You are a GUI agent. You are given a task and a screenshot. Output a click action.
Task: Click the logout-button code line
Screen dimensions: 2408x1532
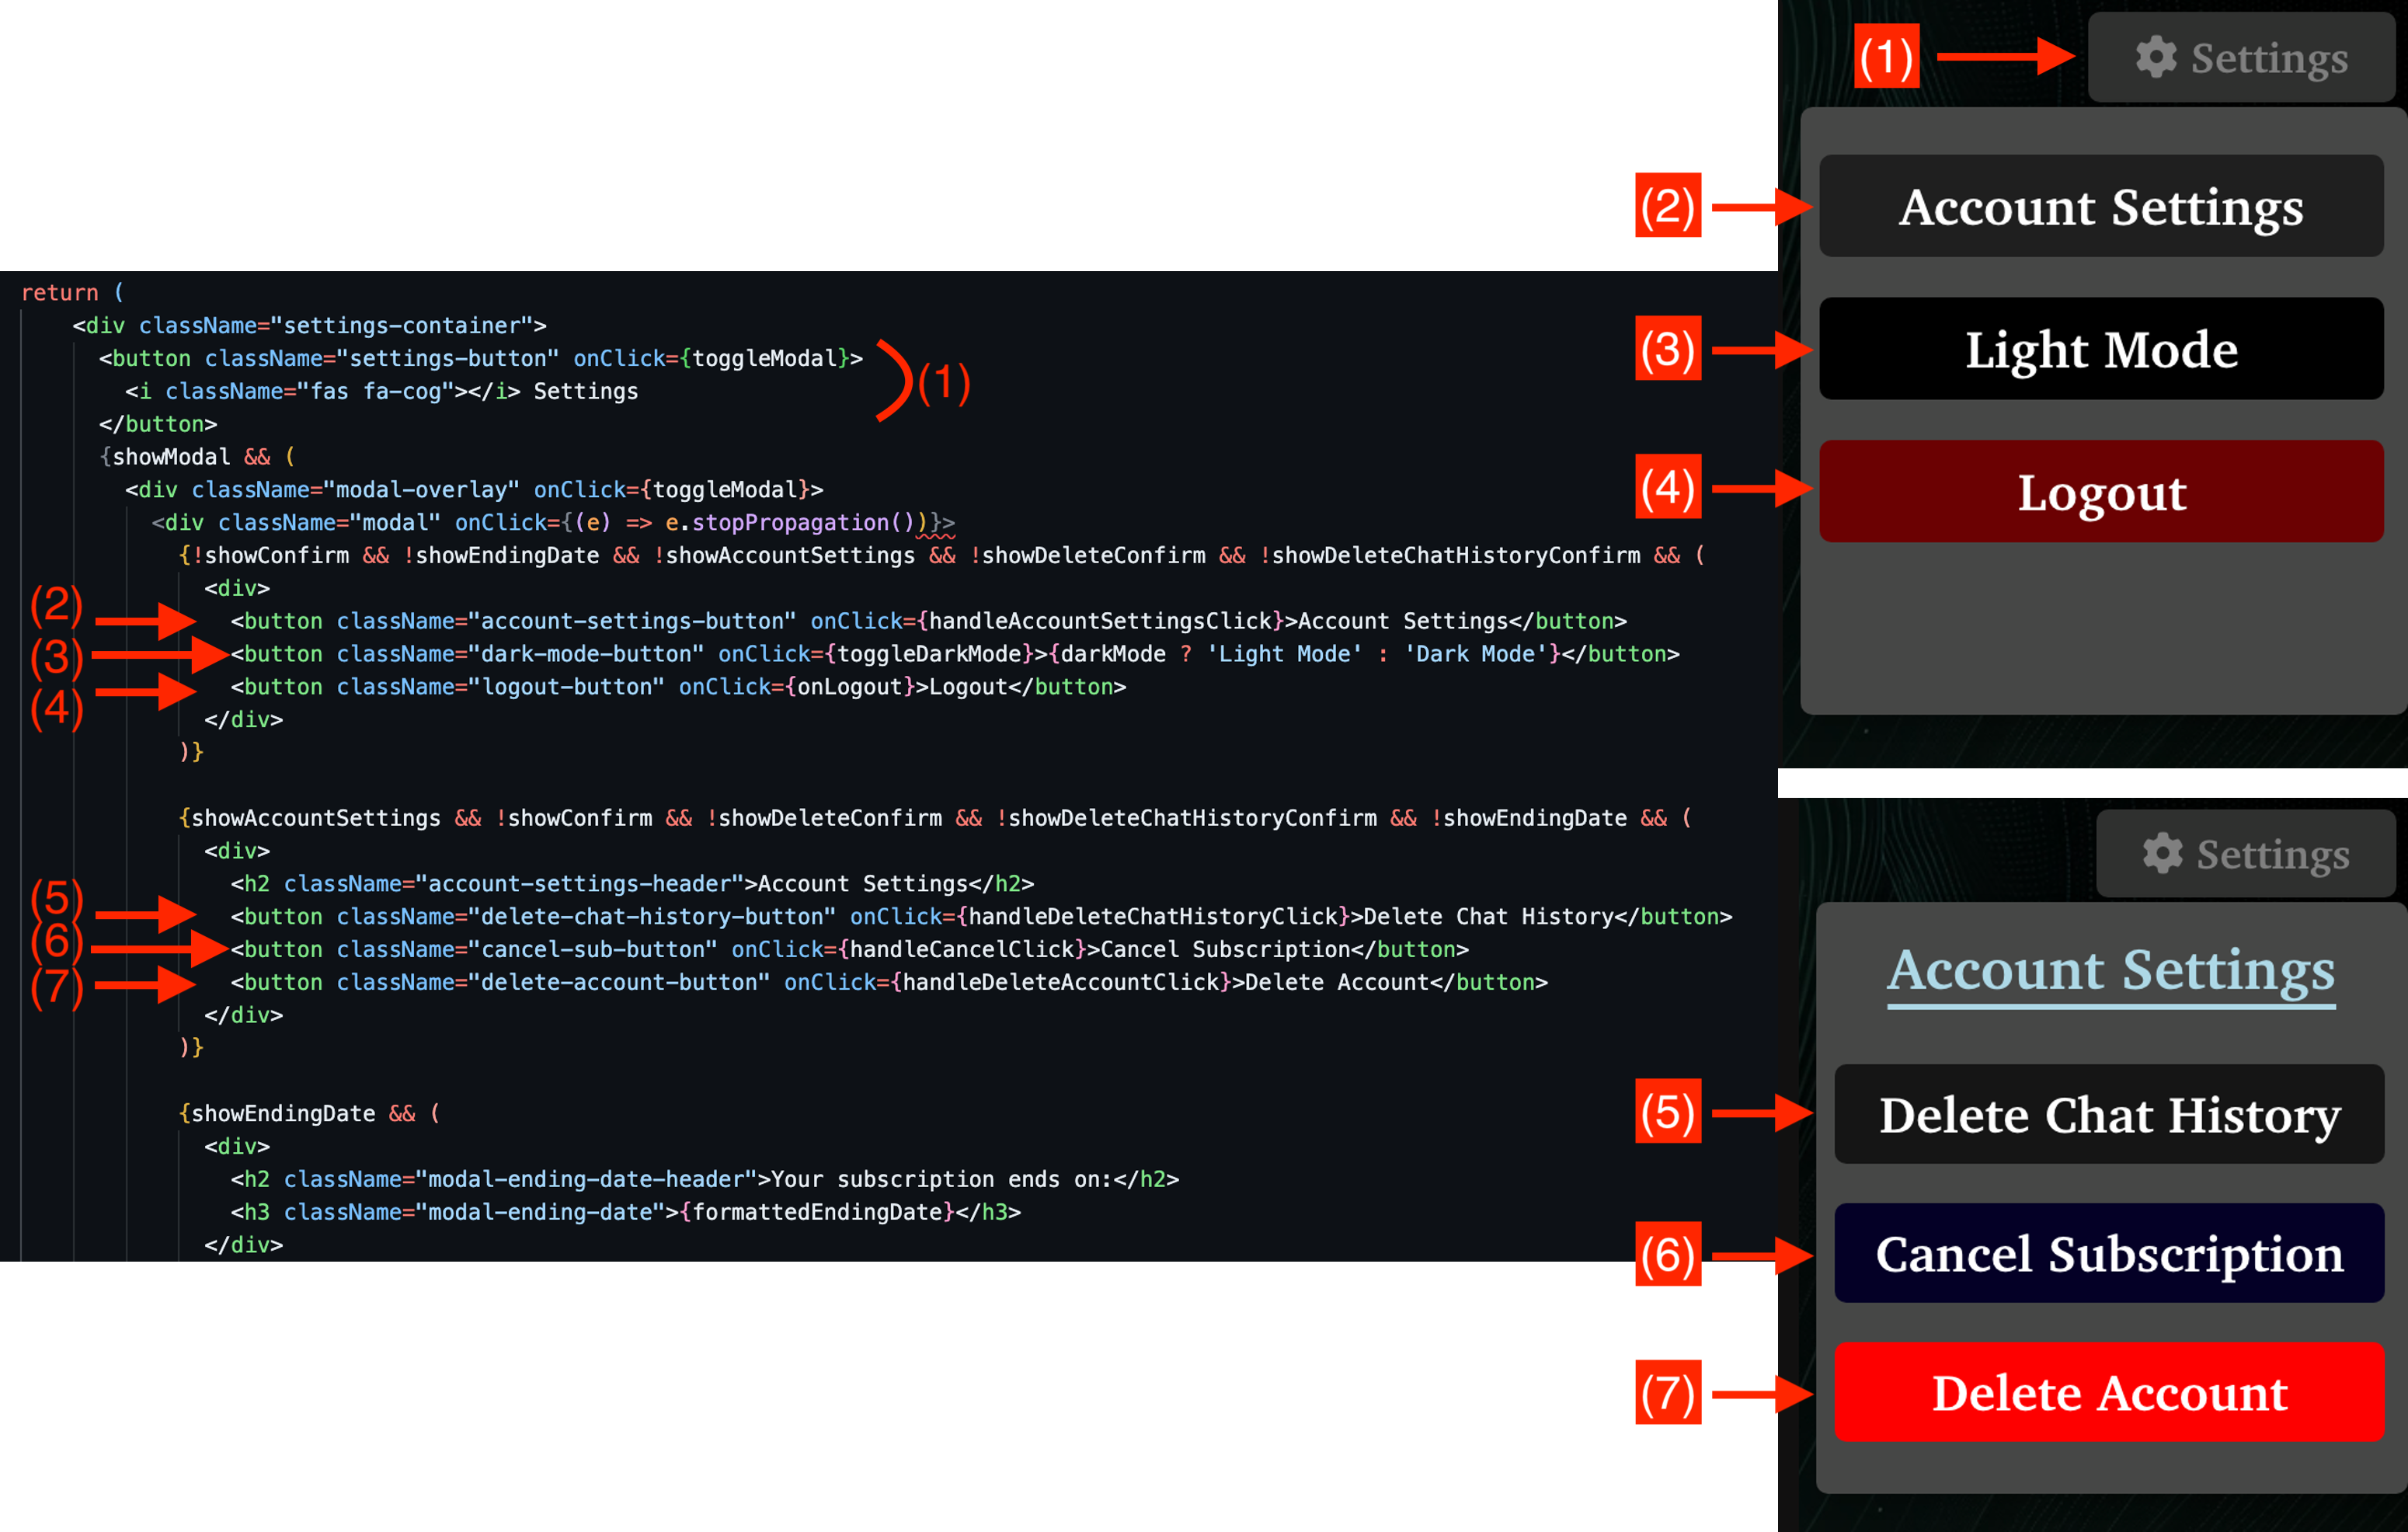tap(678, 687)
